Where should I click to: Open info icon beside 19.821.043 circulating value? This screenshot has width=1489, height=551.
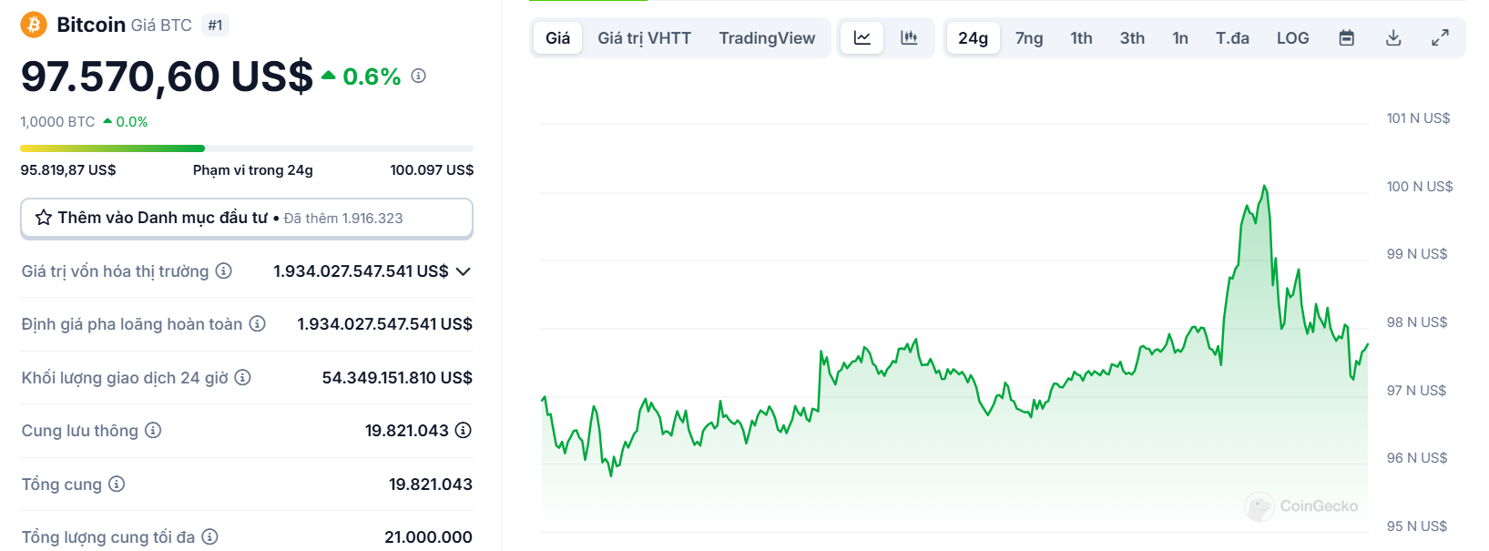(464, 430)
